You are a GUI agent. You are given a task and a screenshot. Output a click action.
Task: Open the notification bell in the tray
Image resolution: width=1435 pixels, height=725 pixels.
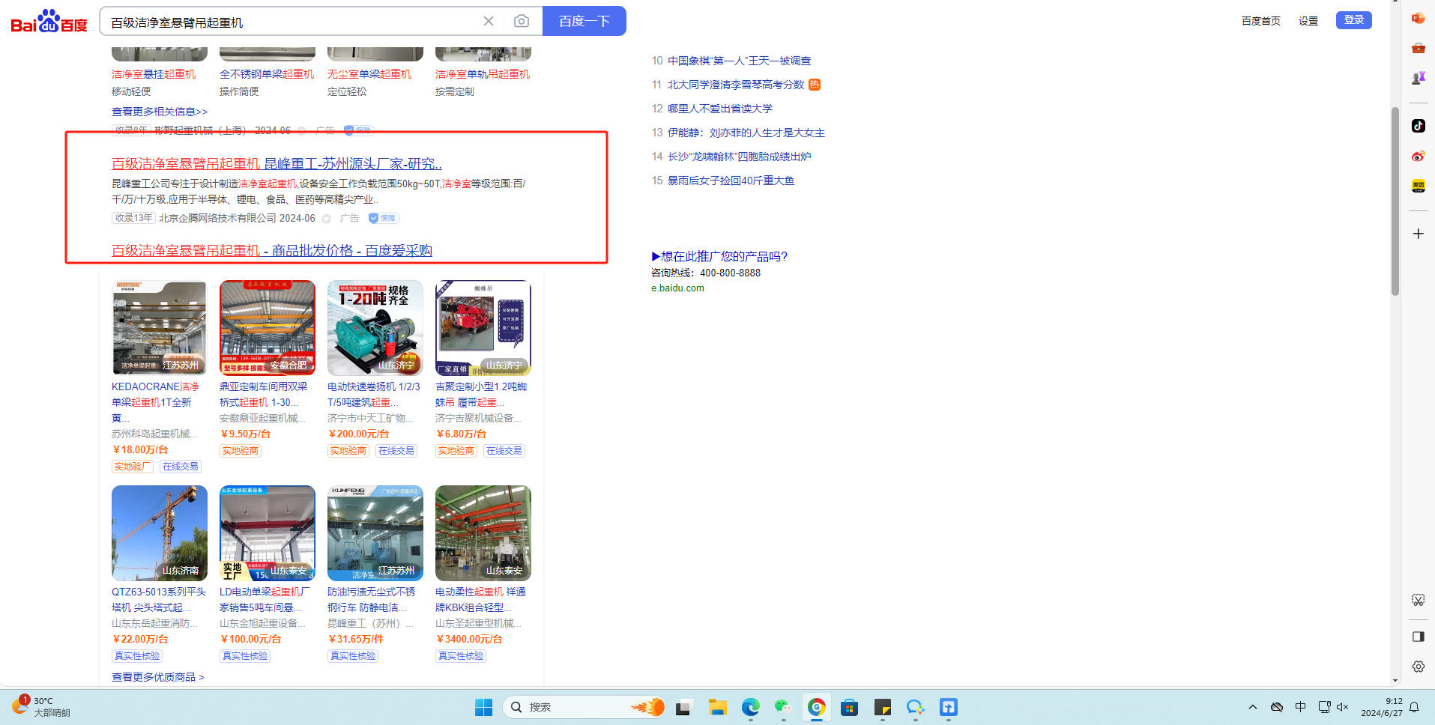point(1414,707)
